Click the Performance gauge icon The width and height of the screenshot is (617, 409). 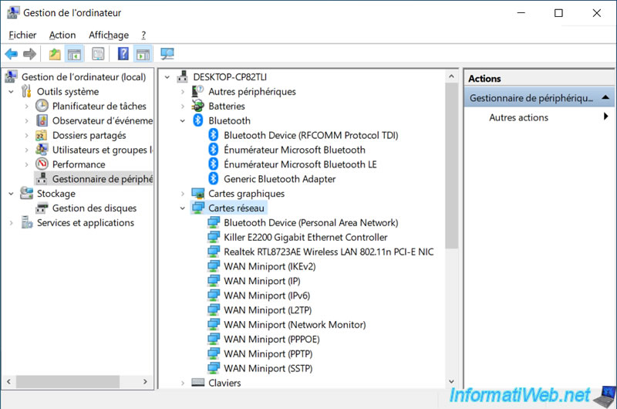click(42, 164)
